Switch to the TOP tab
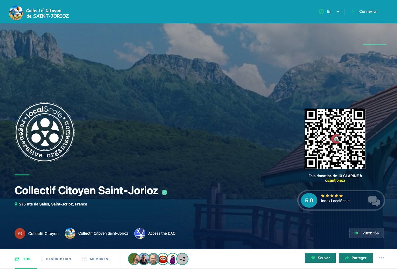The width and height of the screenshot is (397, 269). click(x=27, y=259)
